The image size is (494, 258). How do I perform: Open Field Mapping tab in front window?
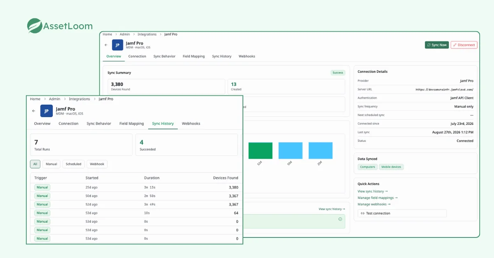point(132,124)
